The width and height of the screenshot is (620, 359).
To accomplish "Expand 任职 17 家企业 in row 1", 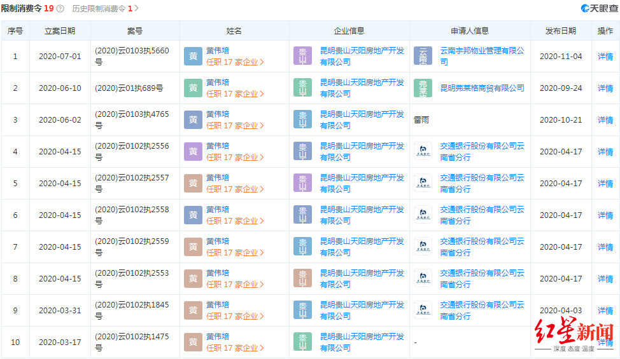I will tap(235, 62).
